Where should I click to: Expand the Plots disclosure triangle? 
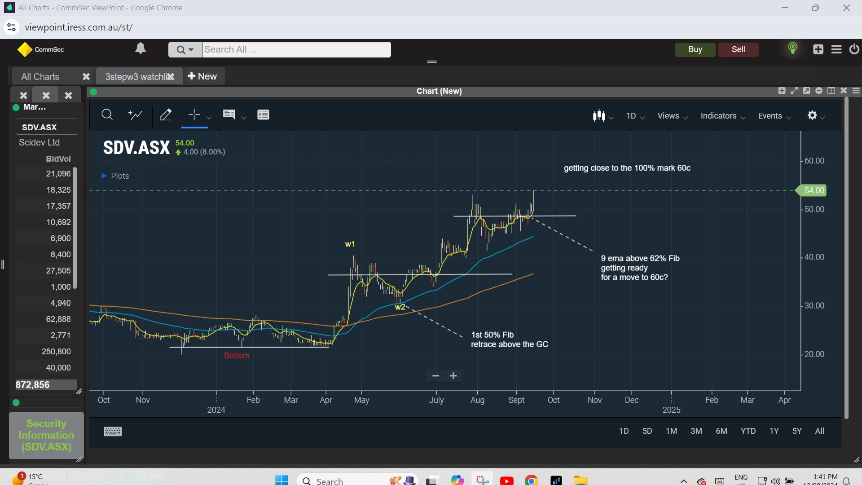pos(104,176)
